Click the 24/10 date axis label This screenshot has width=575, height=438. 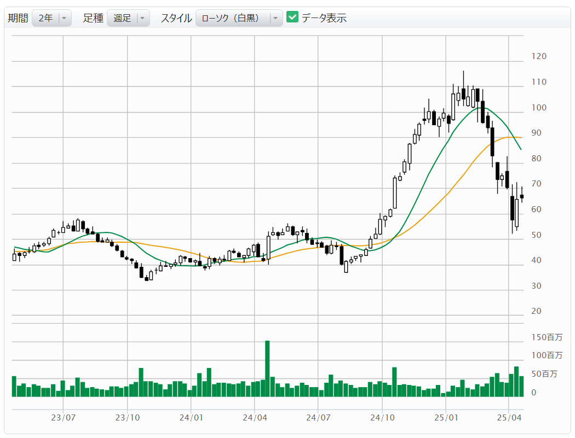tap(382, 418)
